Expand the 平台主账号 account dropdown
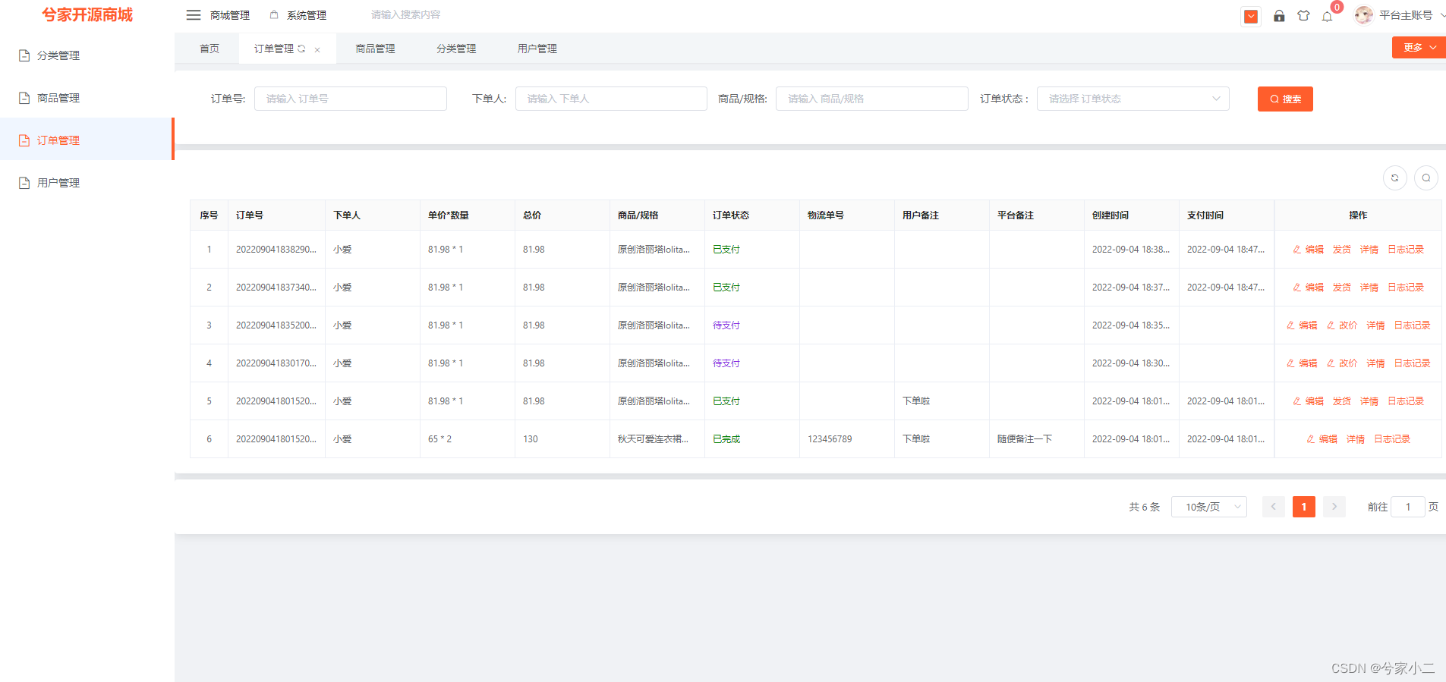Screen dimensions: 1446x682 1413,15
